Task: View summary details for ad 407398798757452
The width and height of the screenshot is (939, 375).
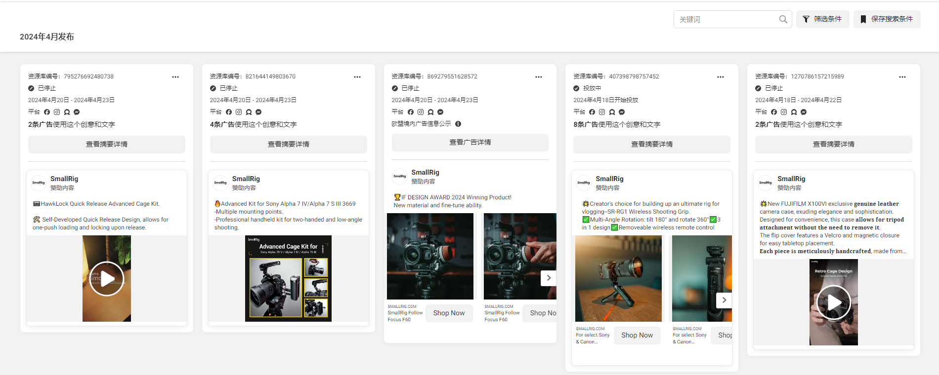Action: click(x=652, y=144)
